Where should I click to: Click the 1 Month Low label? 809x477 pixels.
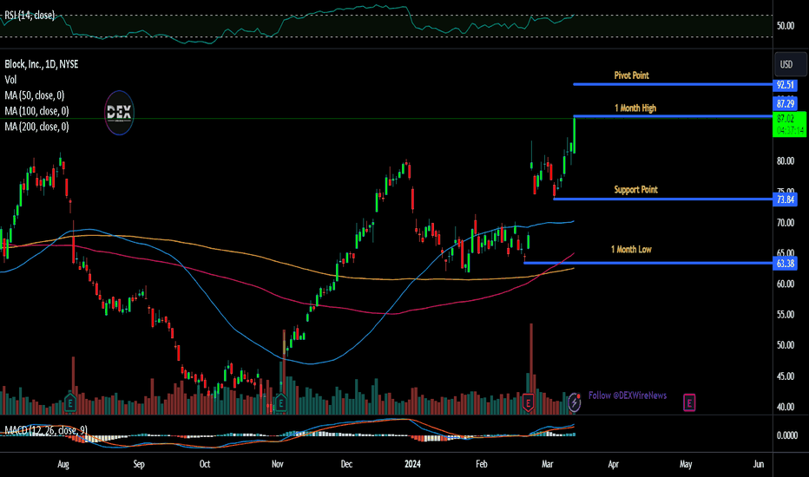[631, 250]
